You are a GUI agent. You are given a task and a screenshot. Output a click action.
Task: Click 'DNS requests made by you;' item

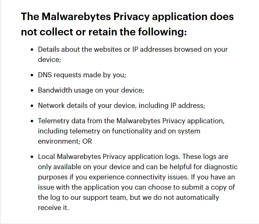pos(82,75)
